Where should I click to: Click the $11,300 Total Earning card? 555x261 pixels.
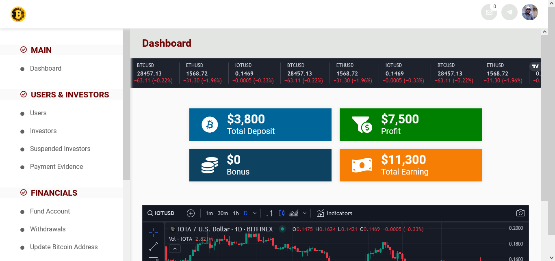[x=411, y=165]
